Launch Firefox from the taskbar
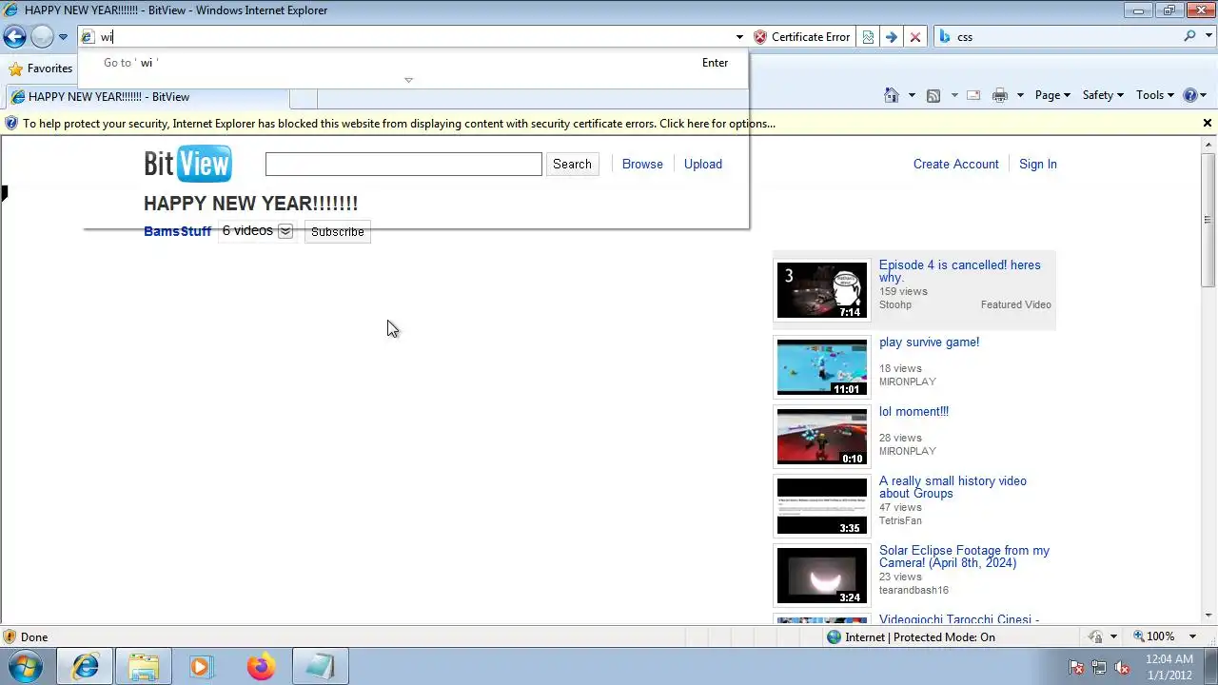This screenshot has height=685, width=1218. [x=261, y=667]
